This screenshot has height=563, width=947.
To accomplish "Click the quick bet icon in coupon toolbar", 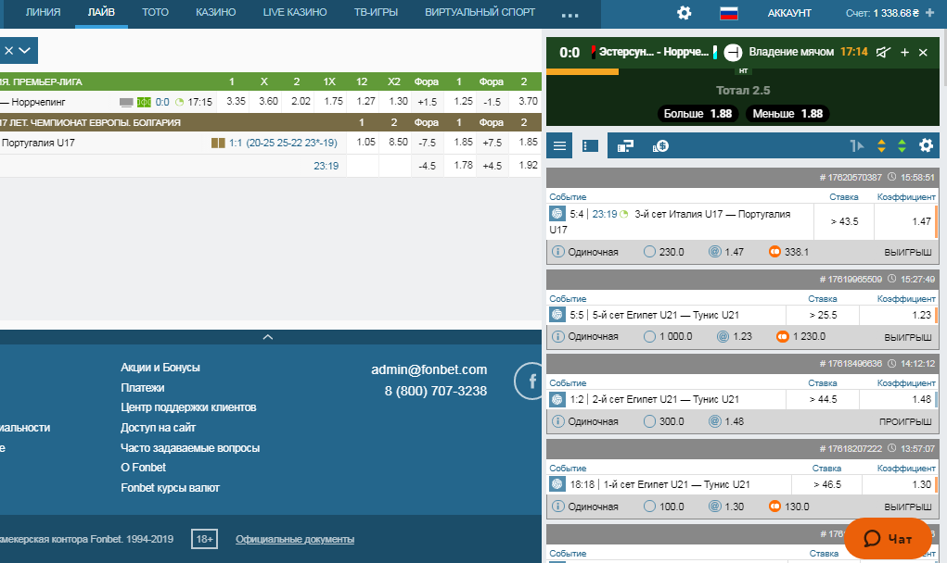I will click(625, 146).
